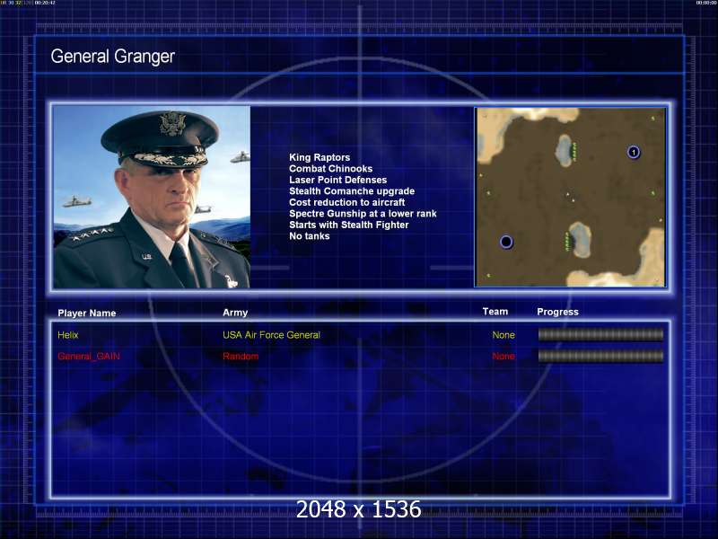Click the Army column header
Viewport: 718px width, 539px height.
pos(235,313)
